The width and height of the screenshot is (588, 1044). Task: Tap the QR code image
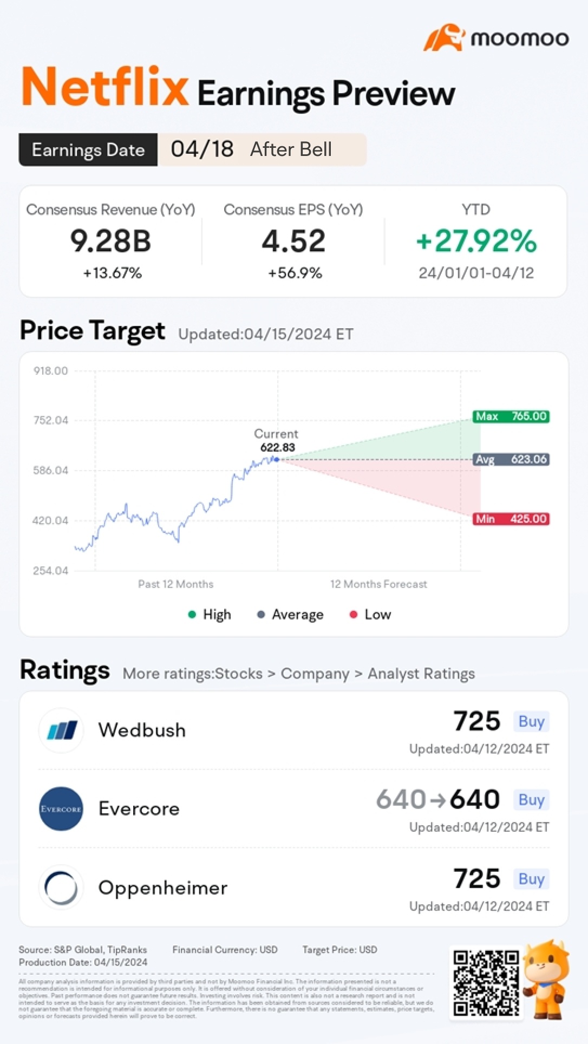coord(486,983)
